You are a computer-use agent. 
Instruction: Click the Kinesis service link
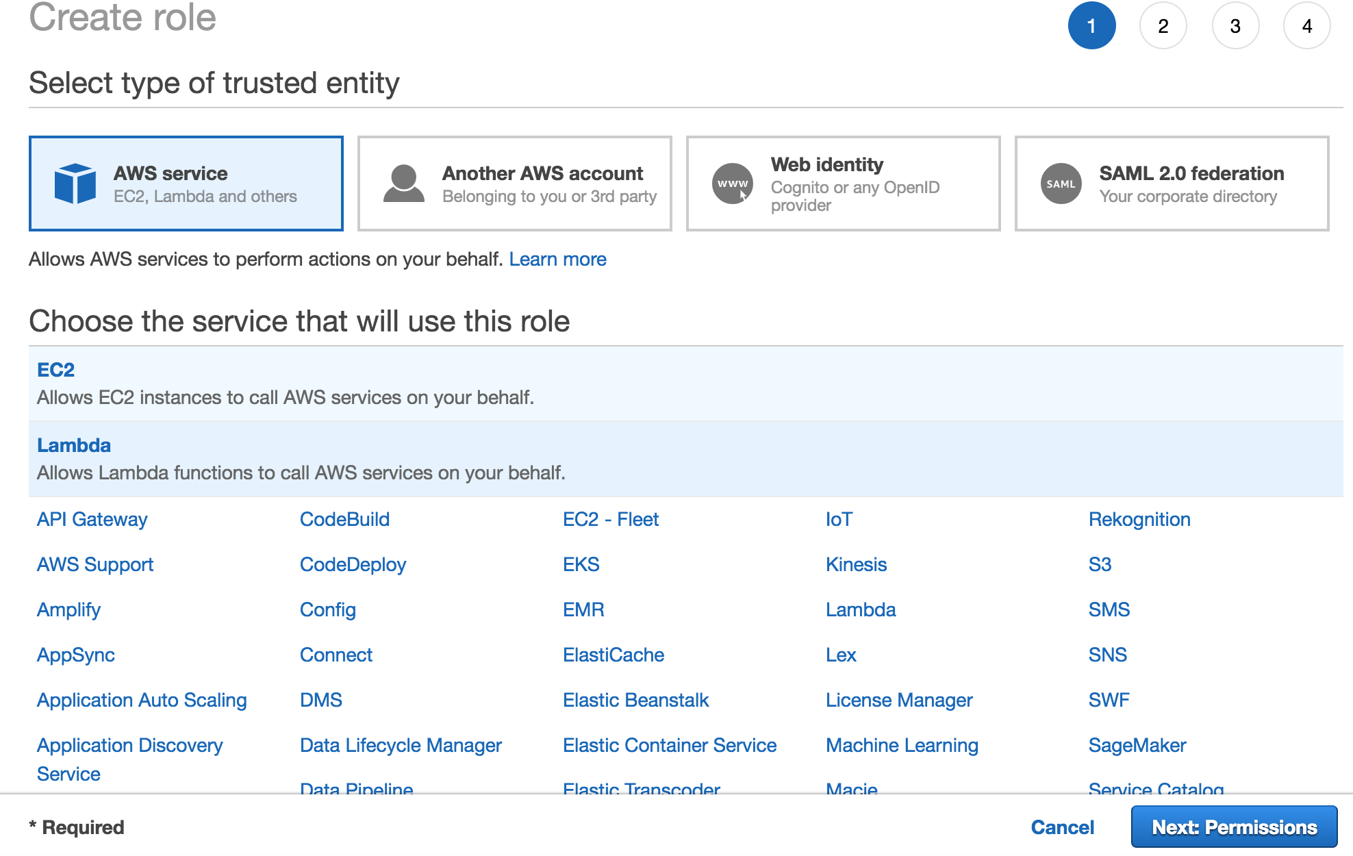coord(856,564)
